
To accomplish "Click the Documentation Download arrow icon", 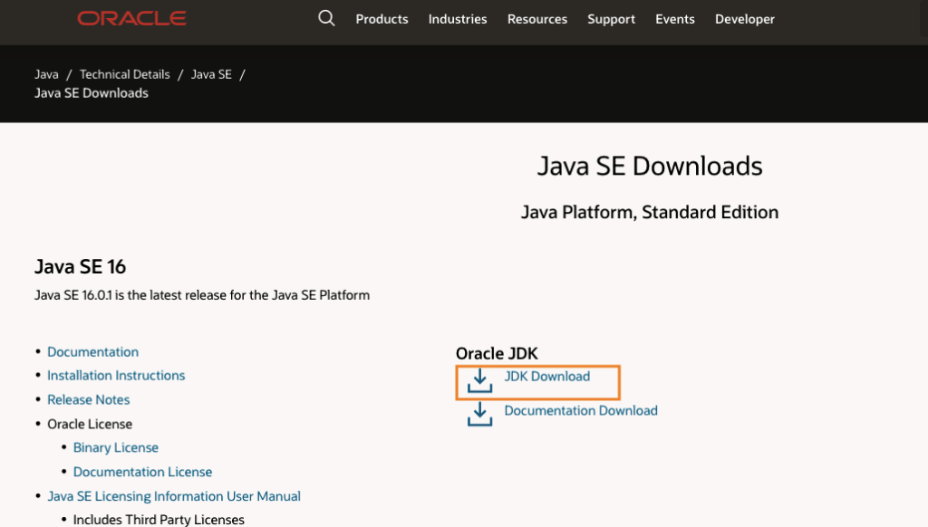I will (479, 415).
